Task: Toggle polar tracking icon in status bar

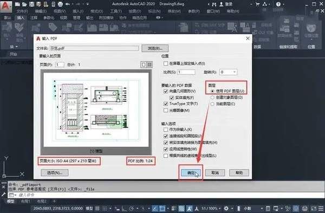Action: point(132,209)
